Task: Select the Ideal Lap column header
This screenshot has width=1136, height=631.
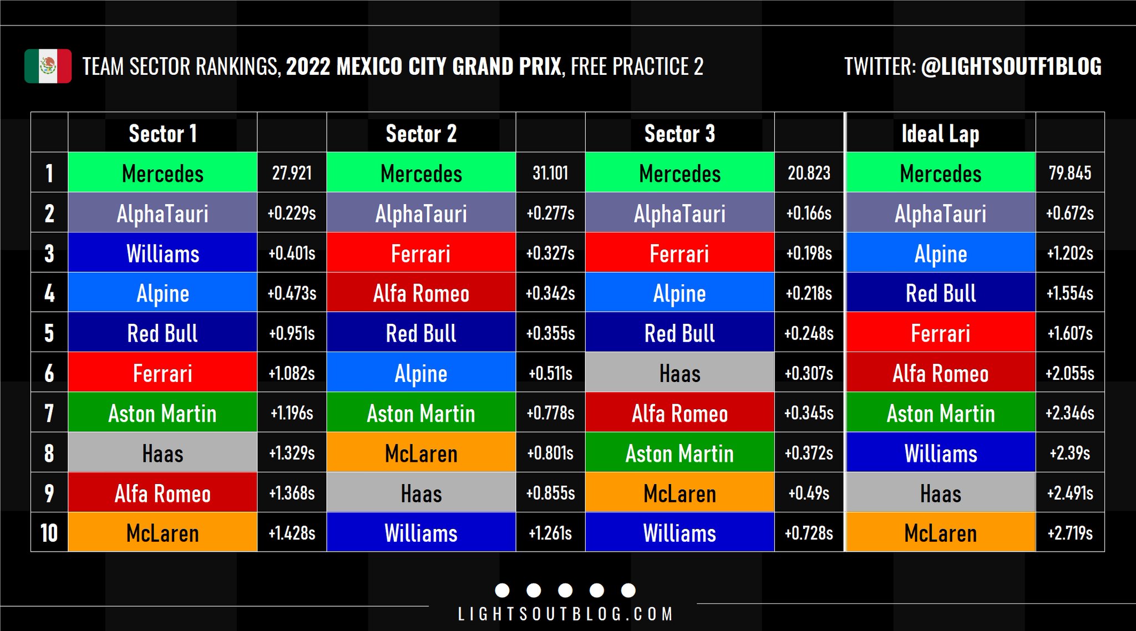Action: [940, 134]
